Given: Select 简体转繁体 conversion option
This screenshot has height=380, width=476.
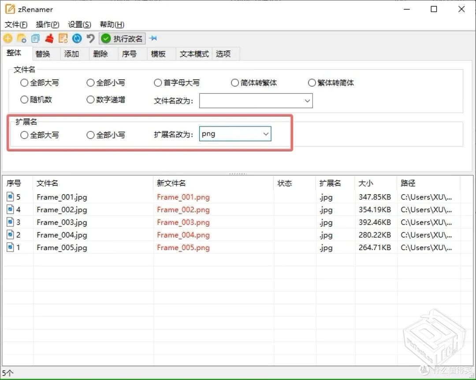Looking at the screenshot, I should tap(234, 82).
